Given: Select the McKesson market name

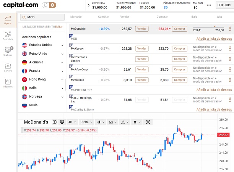Looking at the screenshot, I should (x=78, y=49).
